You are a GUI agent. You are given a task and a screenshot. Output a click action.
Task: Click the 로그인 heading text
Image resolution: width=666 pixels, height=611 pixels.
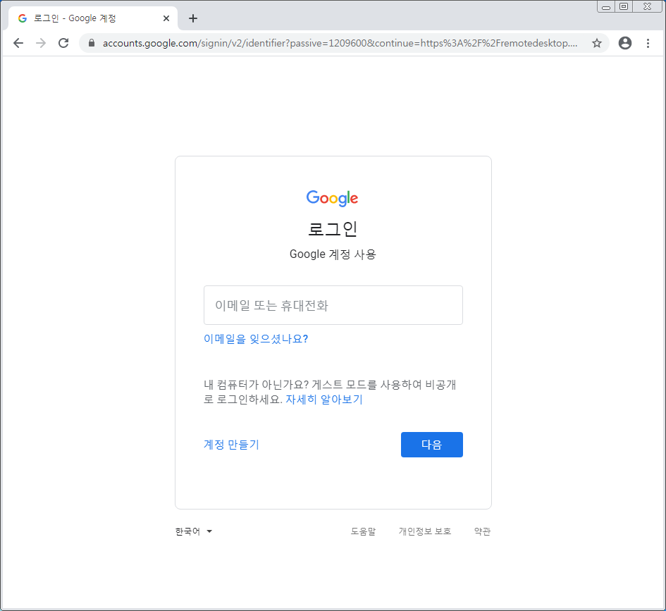(333, 229)
